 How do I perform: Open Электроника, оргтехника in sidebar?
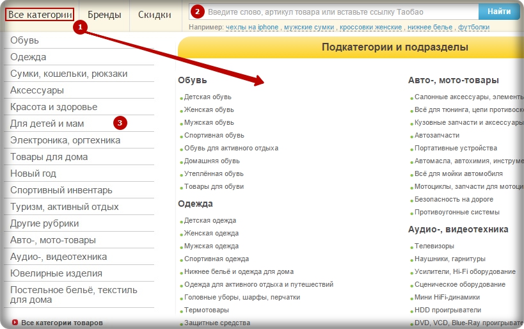click(65, 140)
